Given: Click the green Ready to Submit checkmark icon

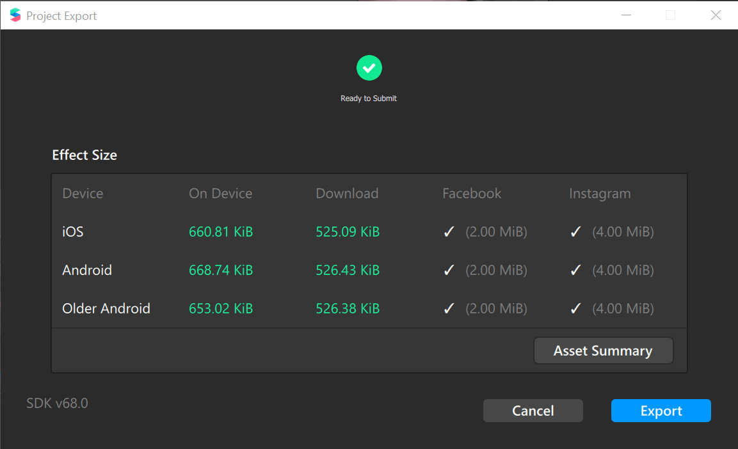Looking at the screenshot, I should [369, 68].
